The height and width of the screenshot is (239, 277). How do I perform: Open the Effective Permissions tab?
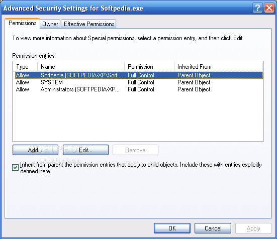(x=88, y=24)
